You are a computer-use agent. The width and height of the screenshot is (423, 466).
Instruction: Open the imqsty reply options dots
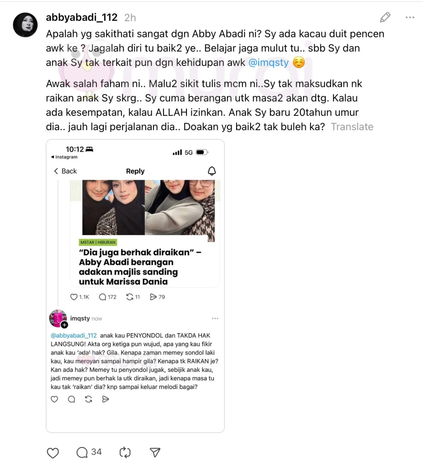click(215, 318)
